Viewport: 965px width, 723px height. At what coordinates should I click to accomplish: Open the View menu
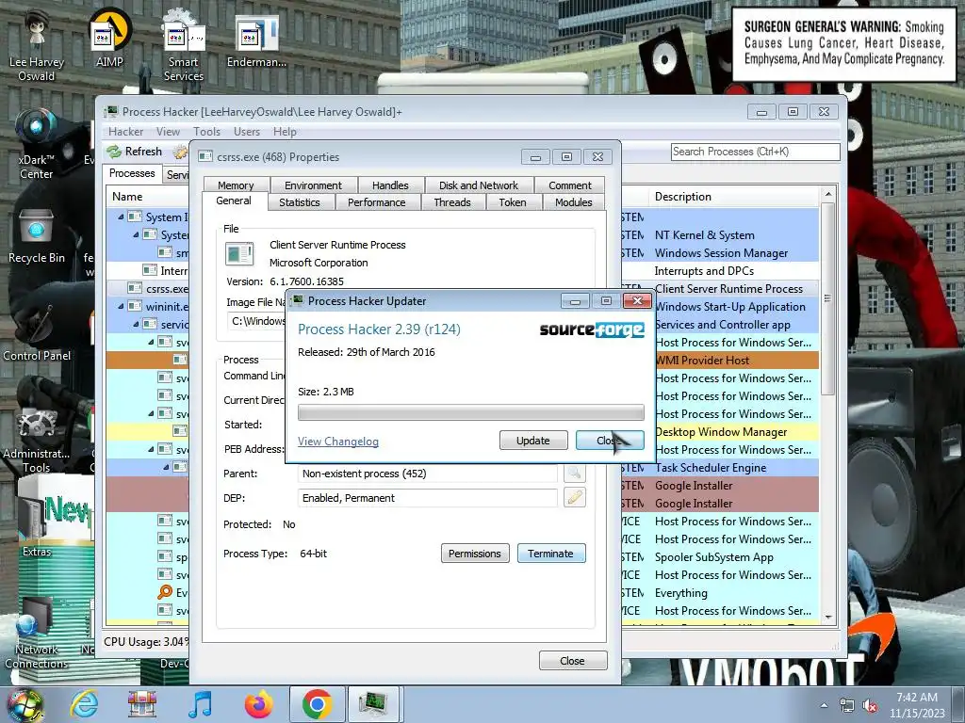168,132
